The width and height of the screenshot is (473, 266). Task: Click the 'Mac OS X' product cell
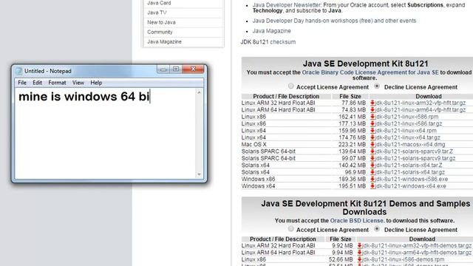(253, 145)
